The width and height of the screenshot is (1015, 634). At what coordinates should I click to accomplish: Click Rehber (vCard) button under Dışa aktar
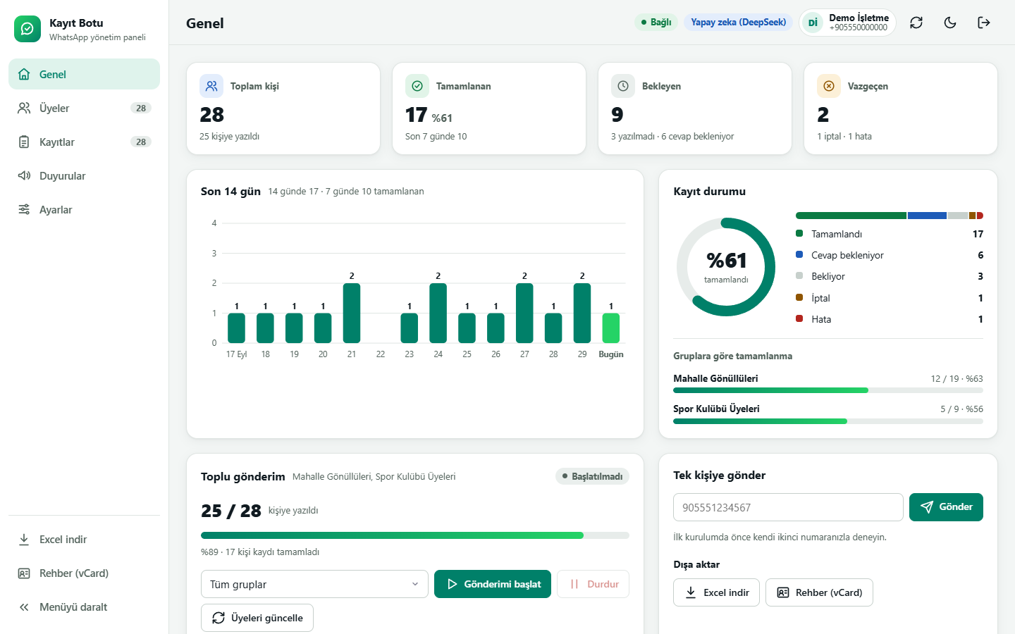[819, 592]
